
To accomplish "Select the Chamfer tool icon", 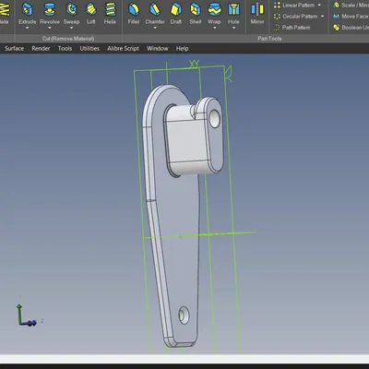I will pyautogui.click(x=155, y=9).
